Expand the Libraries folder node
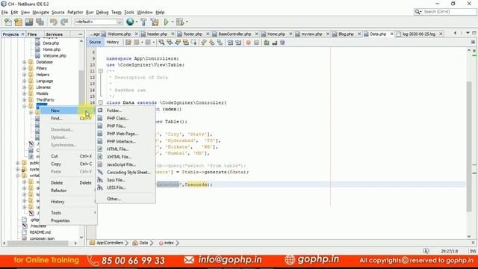478x269 pixels. [x=25, y=87]
